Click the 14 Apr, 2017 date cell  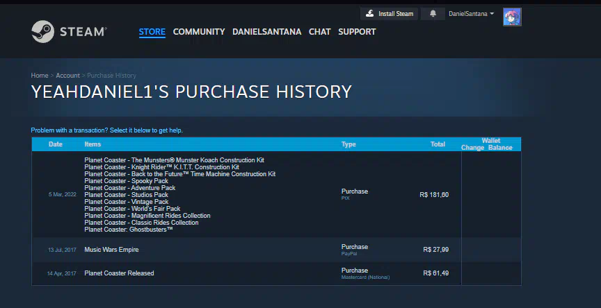click(62, 273)
